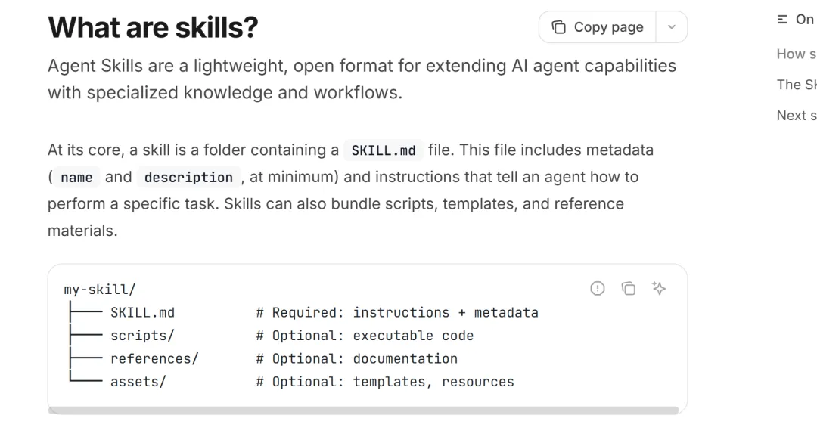Open the dropdown arrow beside Copy page
Viewport: 817px width, 443px height.
671,27
